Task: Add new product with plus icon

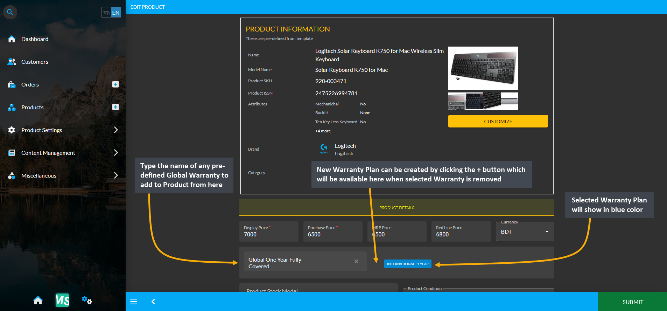Action: [115, 107]
